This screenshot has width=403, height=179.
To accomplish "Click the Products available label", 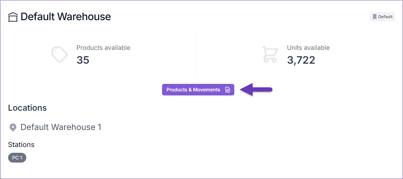I will coord(103,48).
